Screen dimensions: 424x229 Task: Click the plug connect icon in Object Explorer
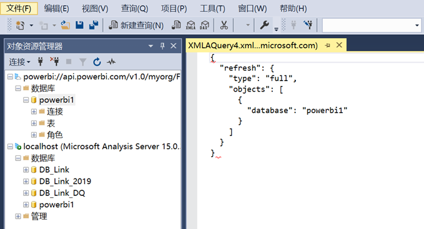pos(41,62)
